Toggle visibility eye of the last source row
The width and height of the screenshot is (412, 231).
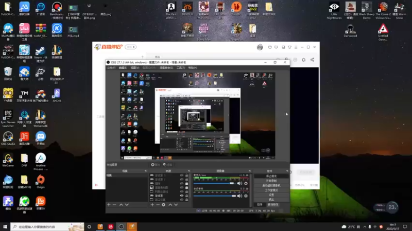182,200
